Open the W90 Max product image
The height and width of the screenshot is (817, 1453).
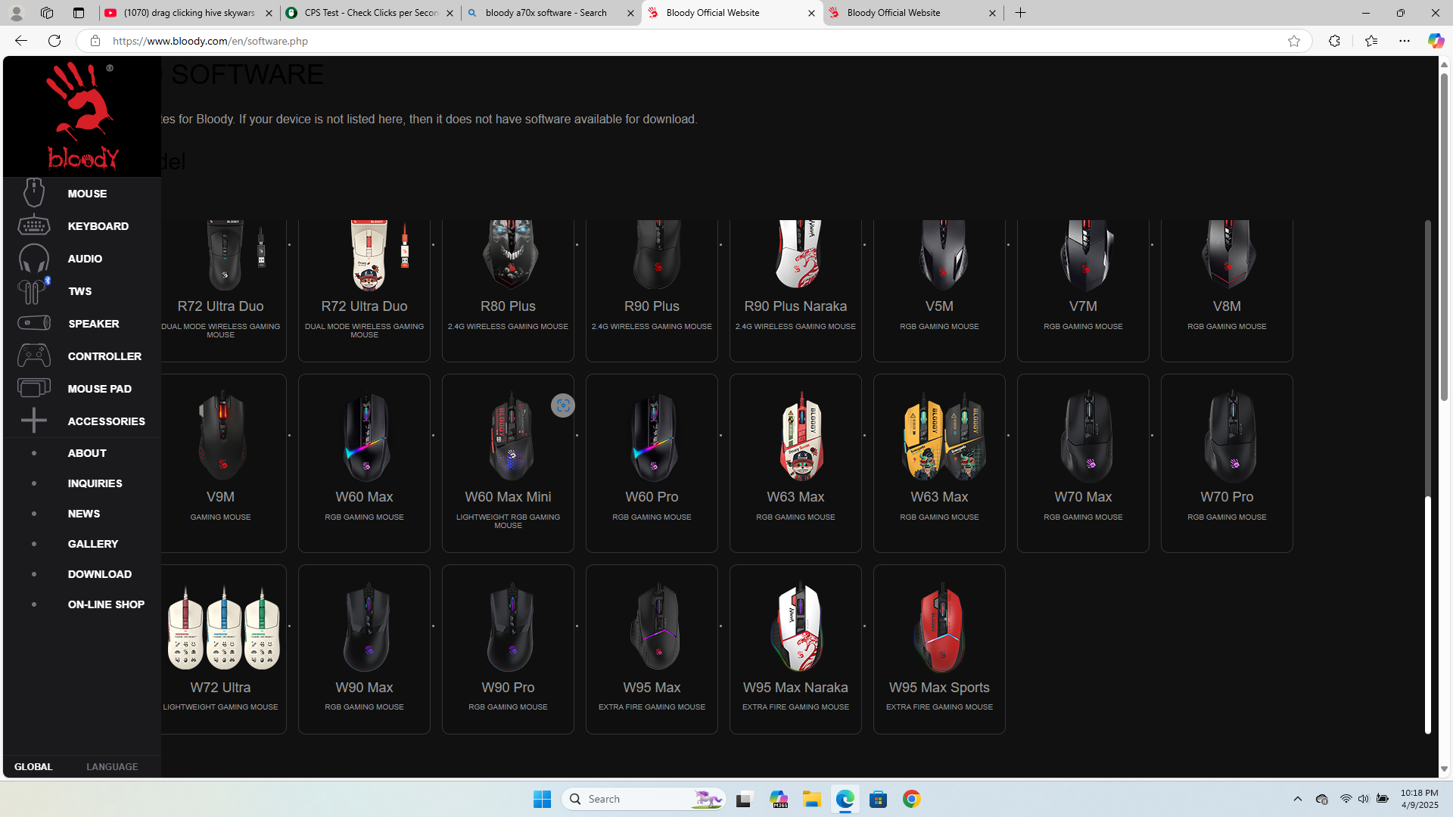pyautogui.click(x=366, y=627)
